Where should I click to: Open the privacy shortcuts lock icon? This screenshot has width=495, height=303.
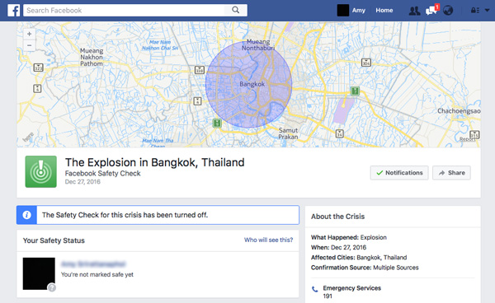475,11
